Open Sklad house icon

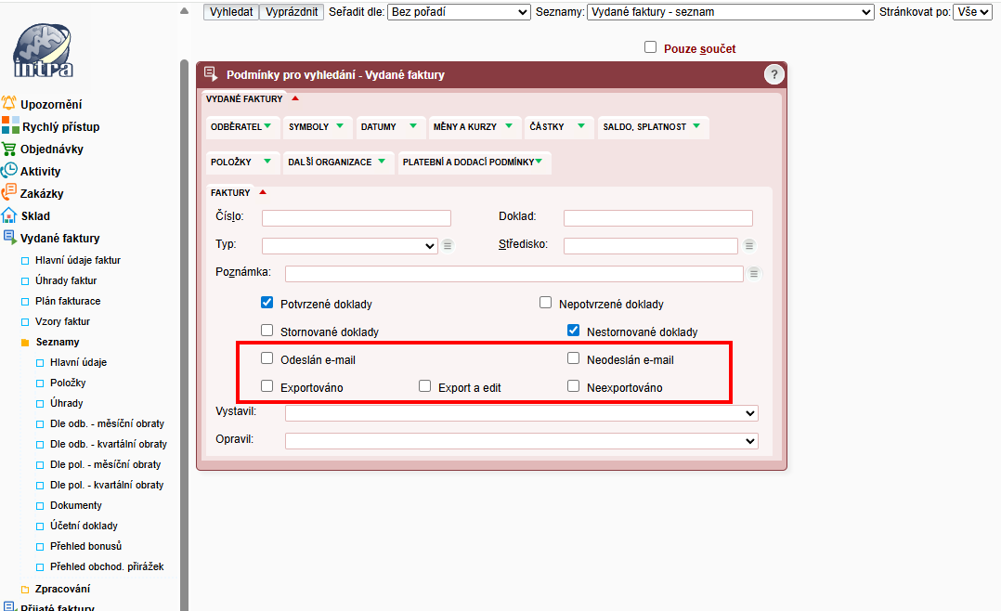pyautogui.click(x=9, y=215)
